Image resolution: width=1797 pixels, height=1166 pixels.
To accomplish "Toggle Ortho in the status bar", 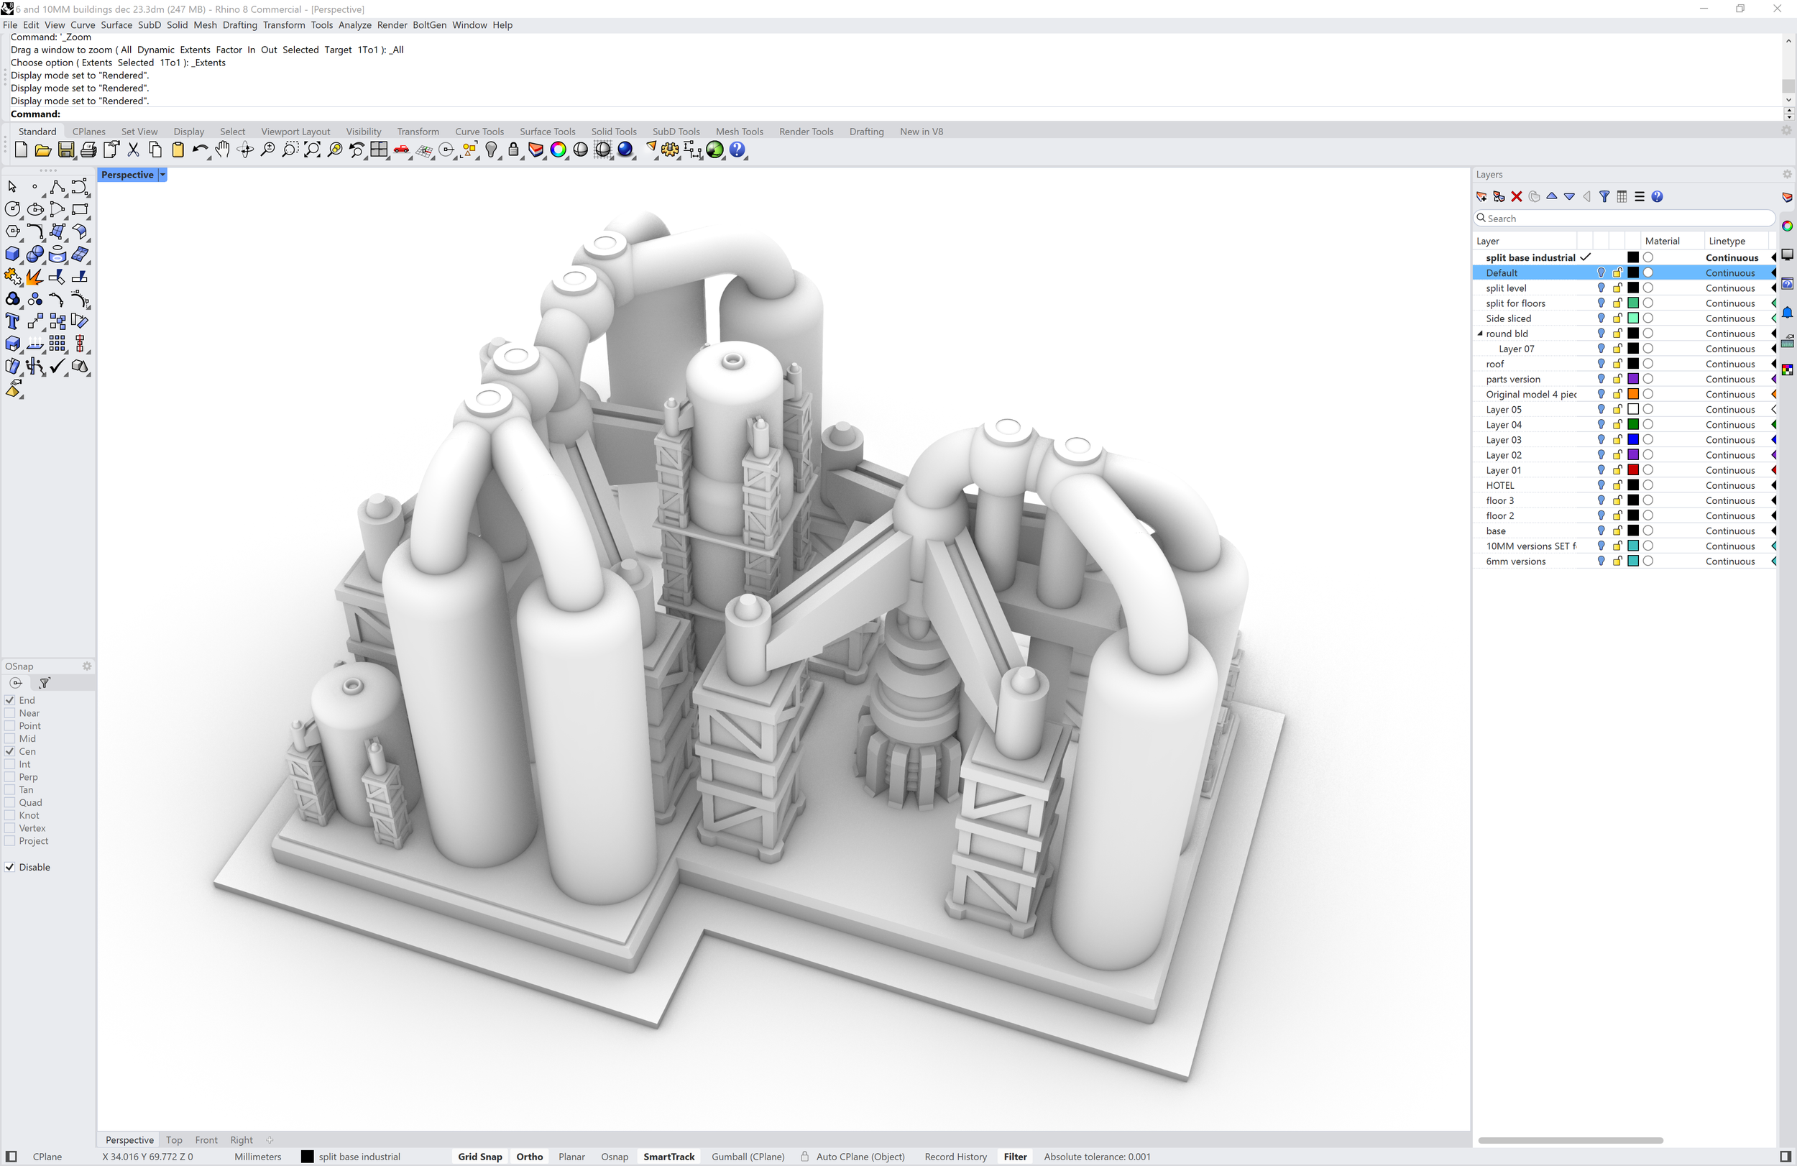I will pos(529,1156).
